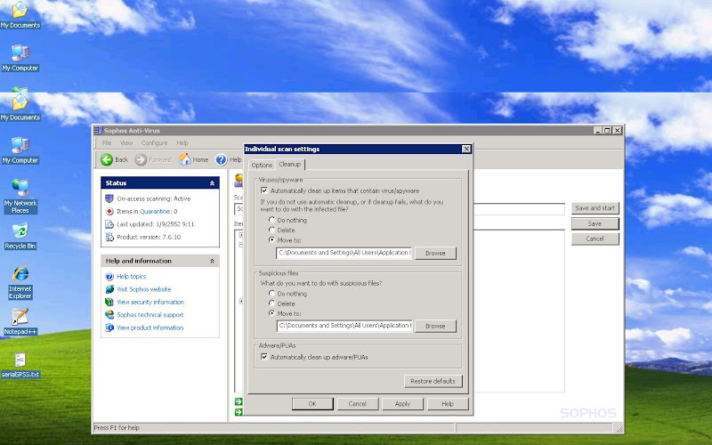
Task: Open View security information link
Action: pyautogui.click(x=150, y=302)
